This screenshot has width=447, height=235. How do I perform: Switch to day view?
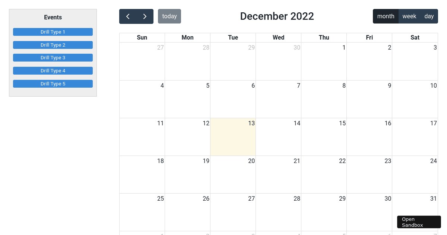(429, 16)
